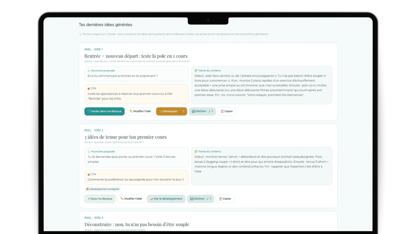Click the CTA icon in Idée 1's card
Screen dimensions: 416x234
[89, 88]
